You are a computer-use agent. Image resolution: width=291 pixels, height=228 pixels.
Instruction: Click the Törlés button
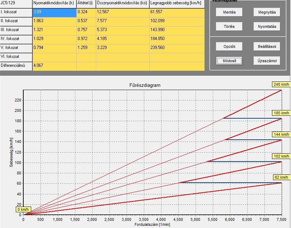coord(229,26)
